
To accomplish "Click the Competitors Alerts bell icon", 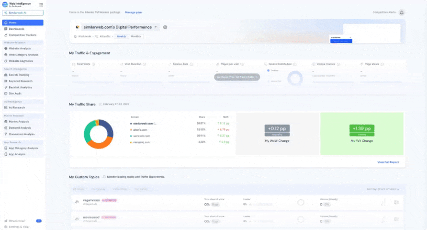I will tap(401, 12).
